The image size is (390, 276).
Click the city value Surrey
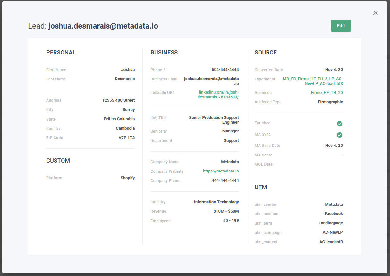(129, 110)
